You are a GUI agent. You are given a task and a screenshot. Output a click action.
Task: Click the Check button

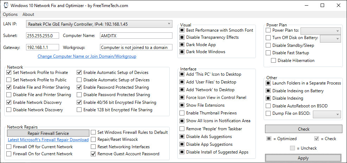point(304,129)
